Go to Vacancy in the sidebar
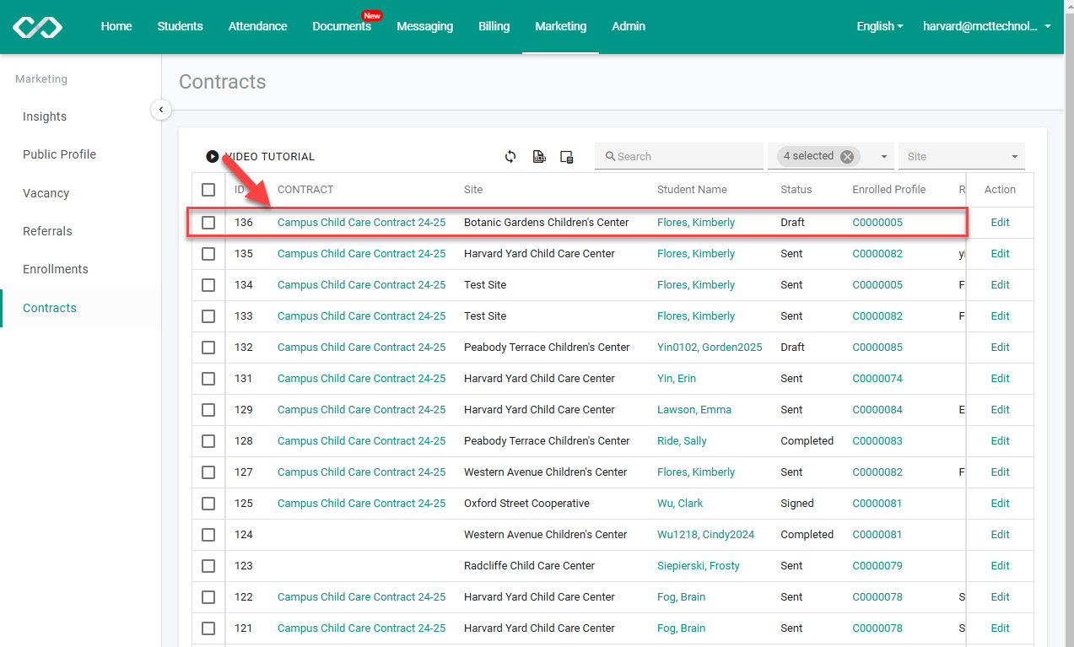1074x647 pixels. point(46,193)
